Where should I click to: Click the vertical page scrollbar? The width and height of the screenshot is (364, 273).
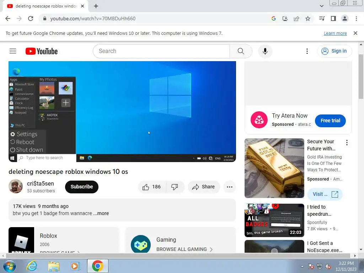(x=361, y=77)
